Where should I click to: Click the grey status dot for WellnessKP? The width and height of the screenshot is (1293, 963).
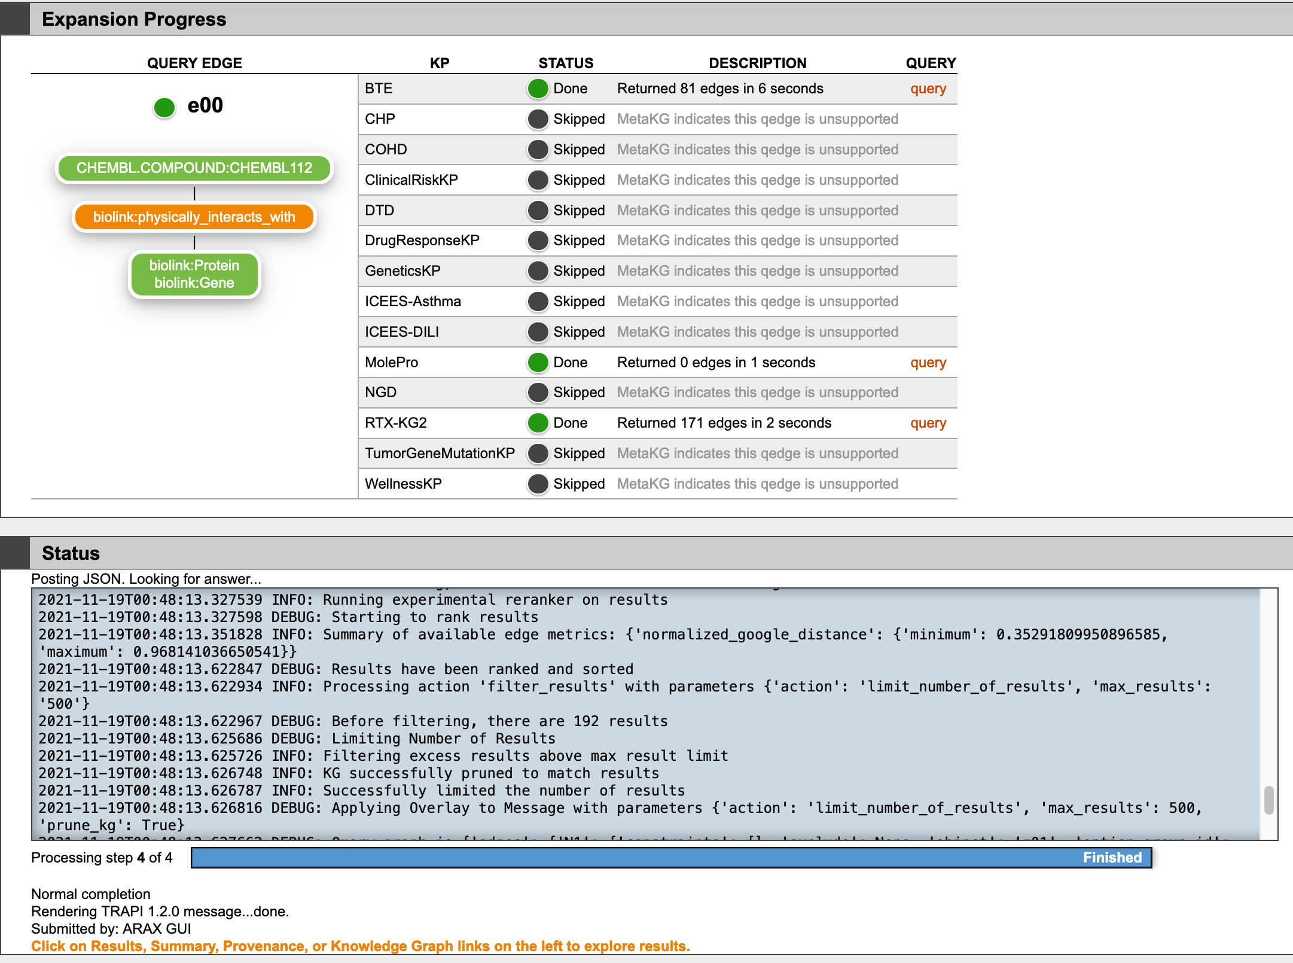538,484
